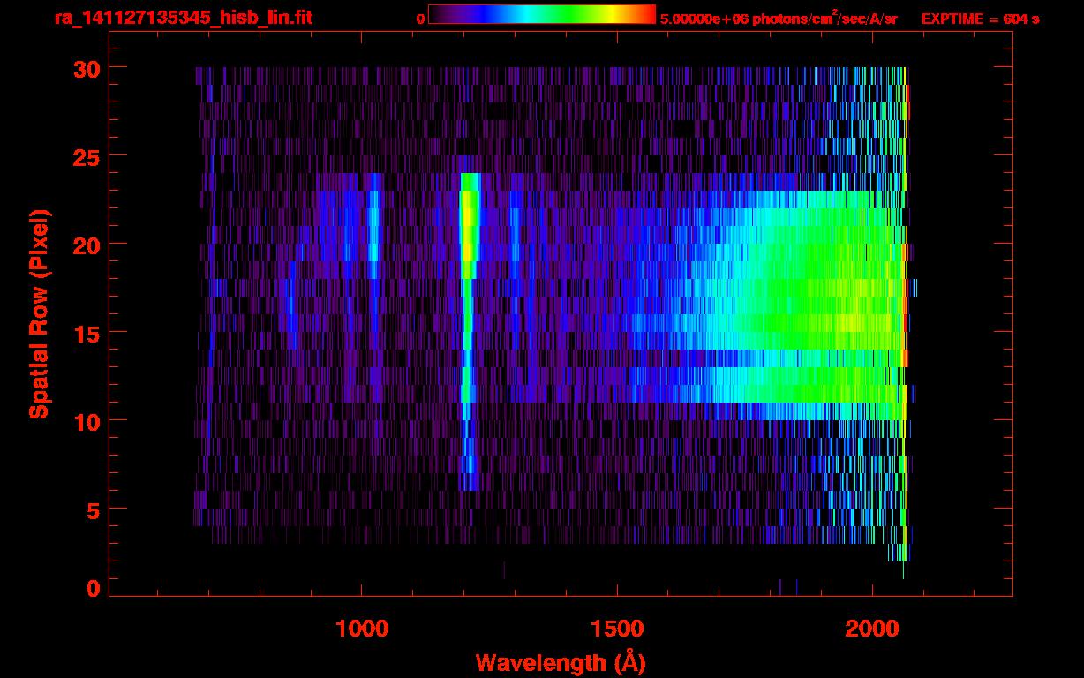
Task: Click the x-axis tick label 1500
Action: [617, 628]
